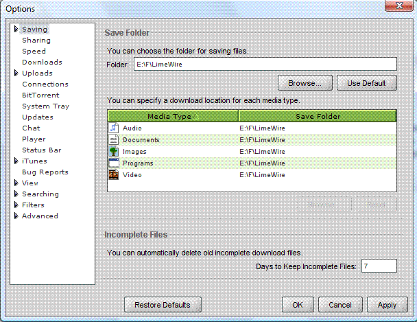Click the Images media type icon
This screenshot has height=322, width=417.
[x=114, y=152]
